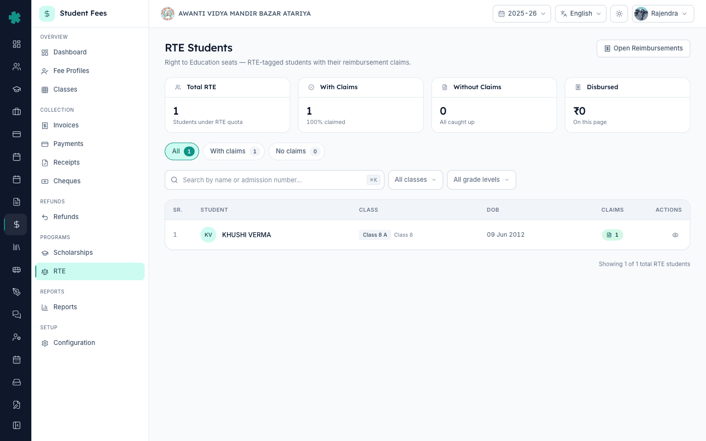Screen dimensions: 706x441
Task: Open the document page icon in left rail
Action: click(x=17, y=202)
